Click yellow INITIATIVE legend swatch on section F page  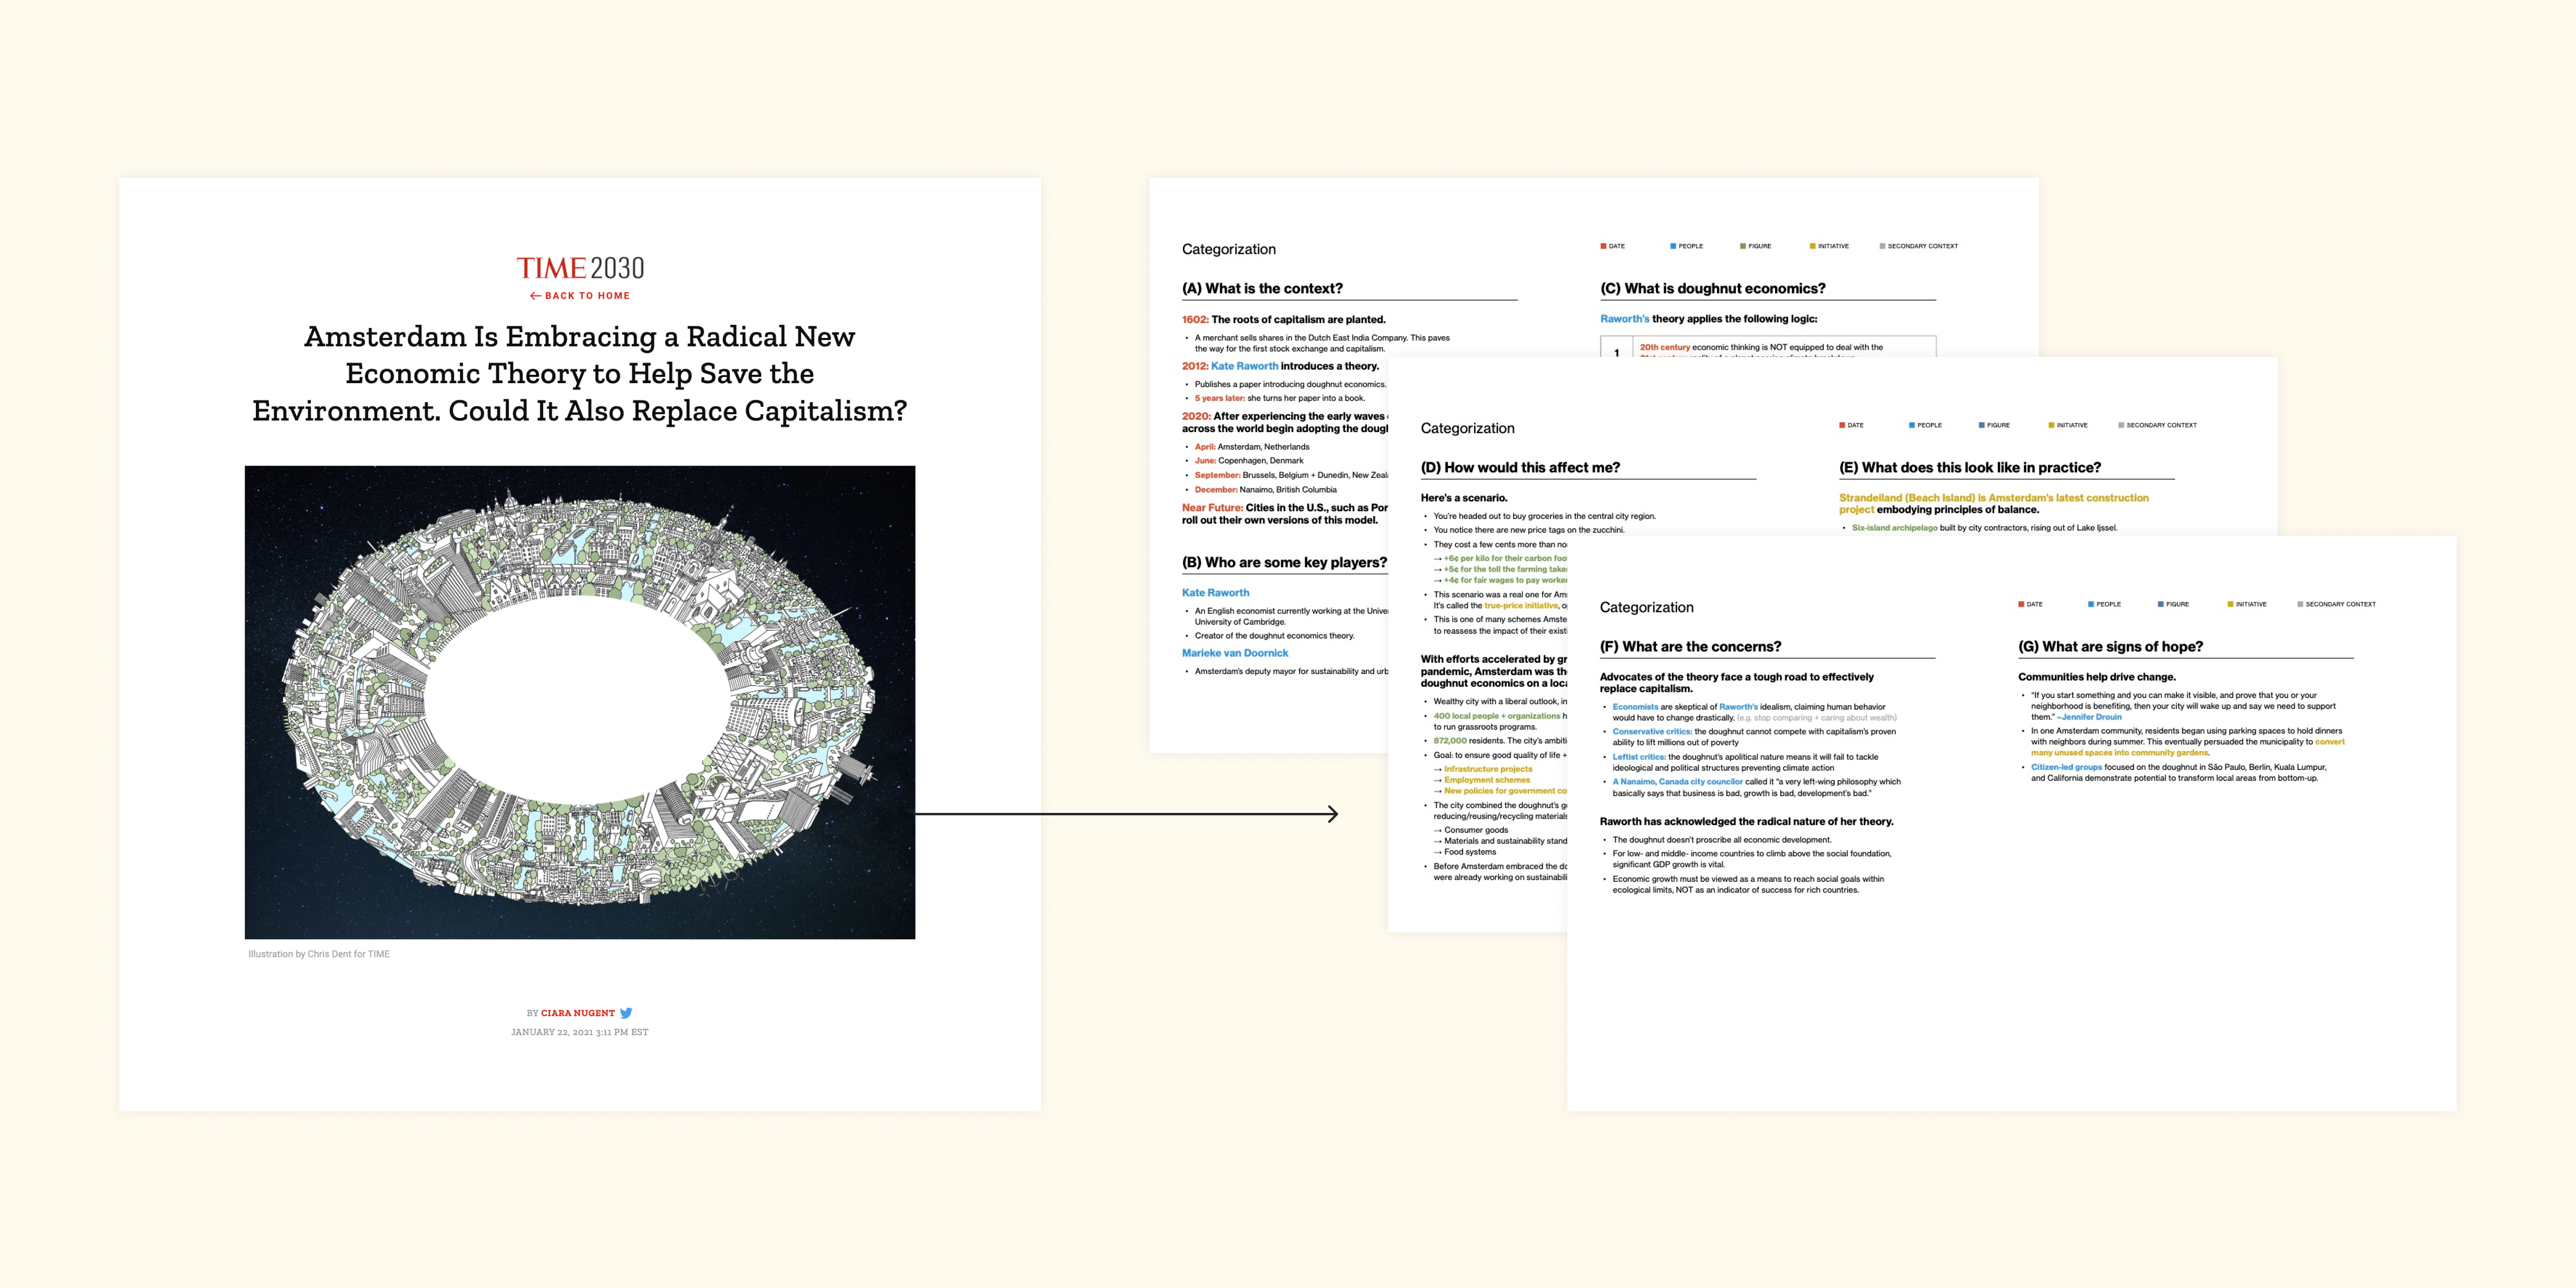[2231, 604]
